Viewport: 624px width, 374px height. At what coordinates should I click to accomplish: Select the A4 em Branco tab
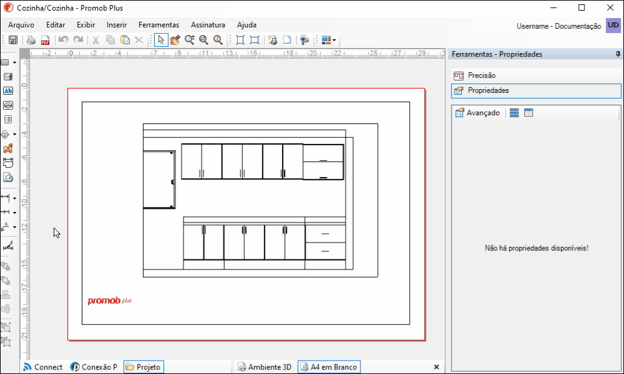[329, 367]
